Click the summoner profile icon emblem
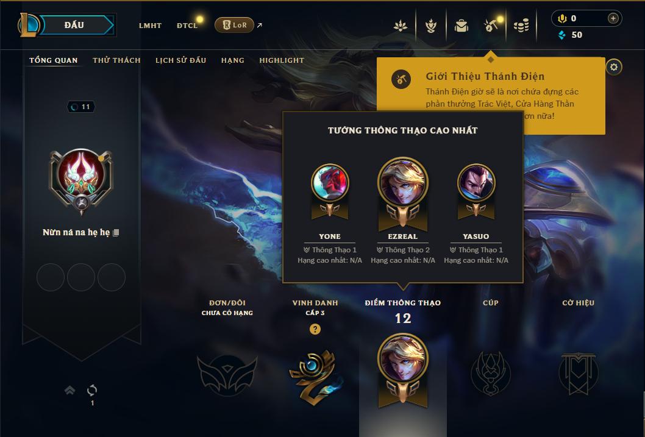 [82, 180]
